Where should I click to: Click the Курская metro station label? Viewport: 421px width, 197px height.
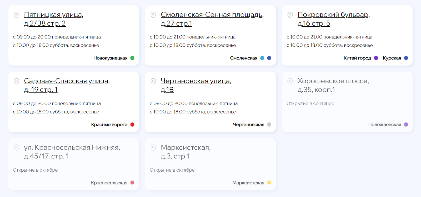pyautogui.click(x=392, y=58)
